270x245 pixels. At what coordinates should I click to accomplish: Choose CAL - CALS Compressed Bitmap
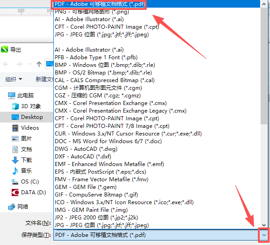157,80
